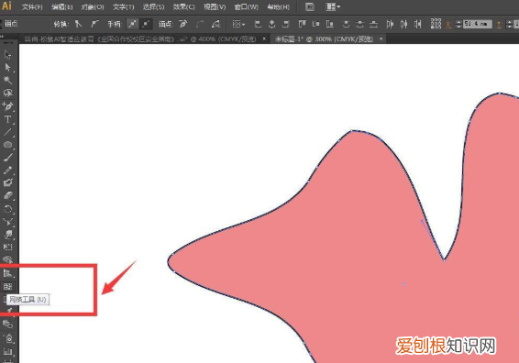Open the 编辑(E) menu
Viewport: 519px width, 363px height.
(x=62, y=7)
